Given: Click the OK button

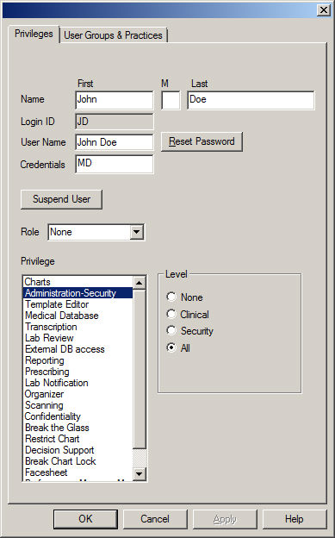Looking at the screenshot, I should pyautogui.click(x=85, y=519).
